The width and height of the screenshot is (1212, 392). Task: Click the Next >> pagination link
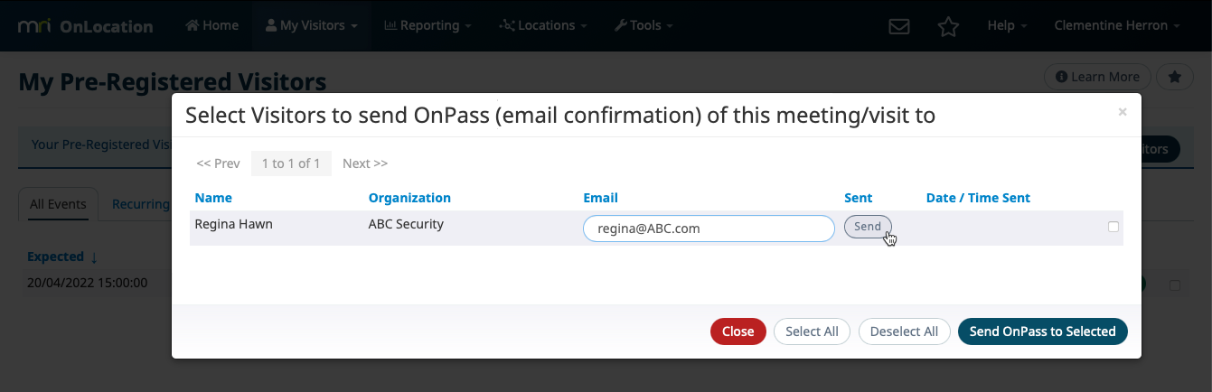pos(365,163)
